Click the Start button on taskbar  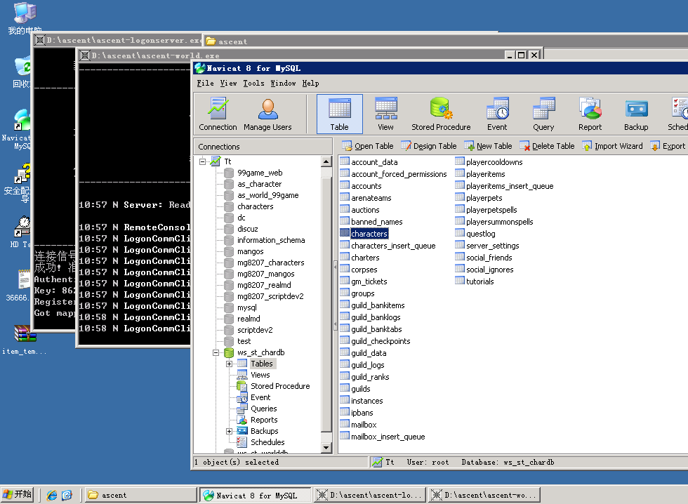click(x=18, y=495)
